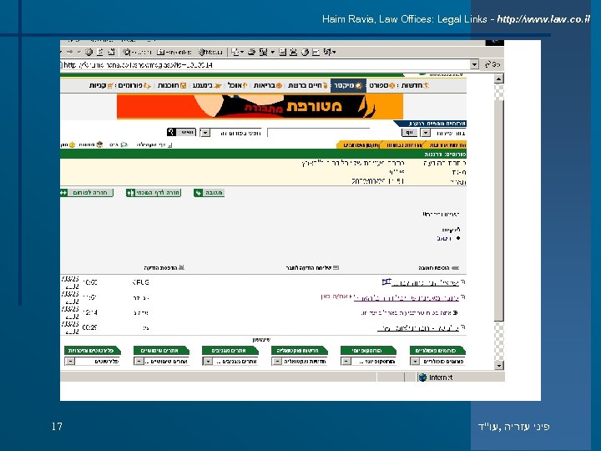Open the חיים ברשת section tab
Image resolution: width=601 pixels, height=451 pixels.
pyautogui.click(x=308, y=85)
